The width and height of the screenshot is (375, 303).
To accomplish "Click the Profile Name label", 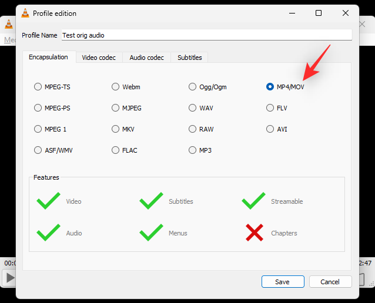I will point(39,35).
